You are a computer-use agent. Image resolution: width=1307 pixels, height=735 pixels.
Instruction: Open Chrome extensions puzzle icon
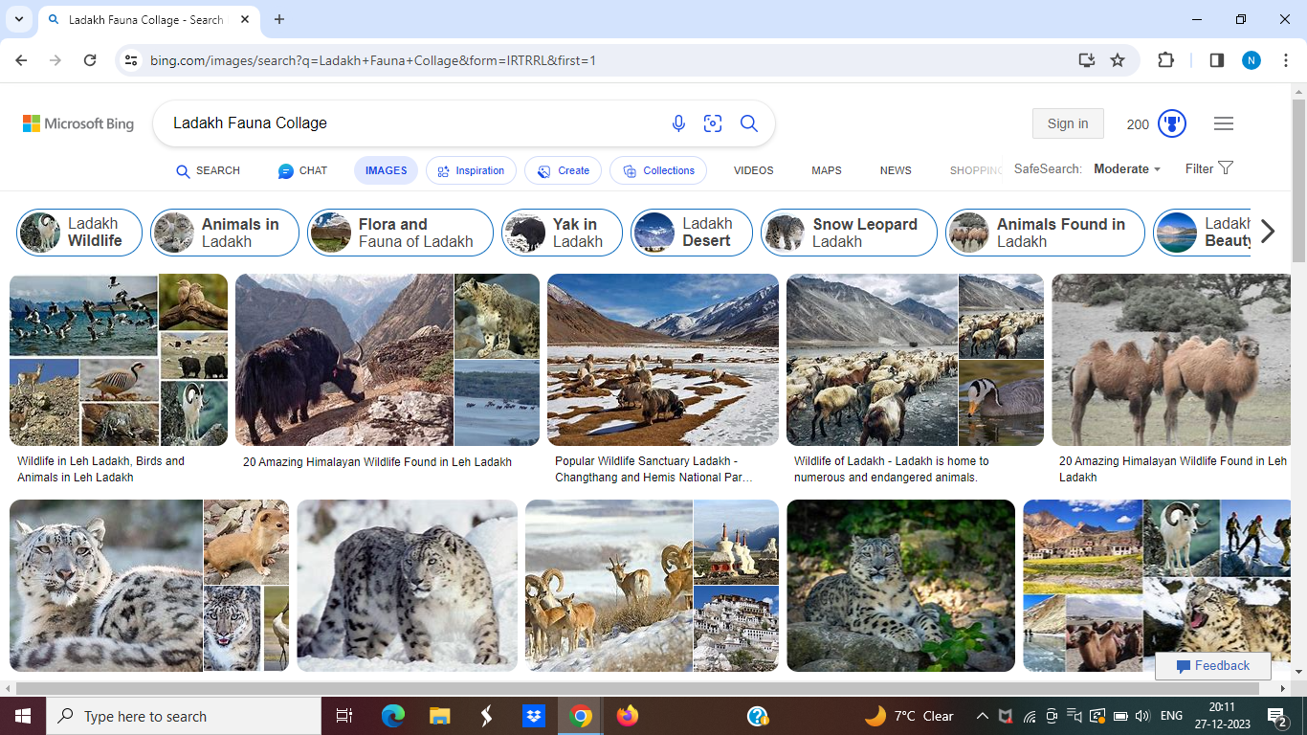(x=1165, y=60)
